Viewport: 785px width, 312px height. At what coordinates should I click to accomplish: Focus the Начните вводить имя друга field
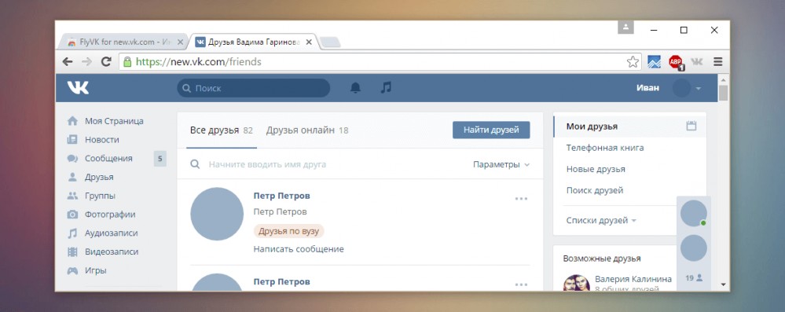tap(267, 164)
